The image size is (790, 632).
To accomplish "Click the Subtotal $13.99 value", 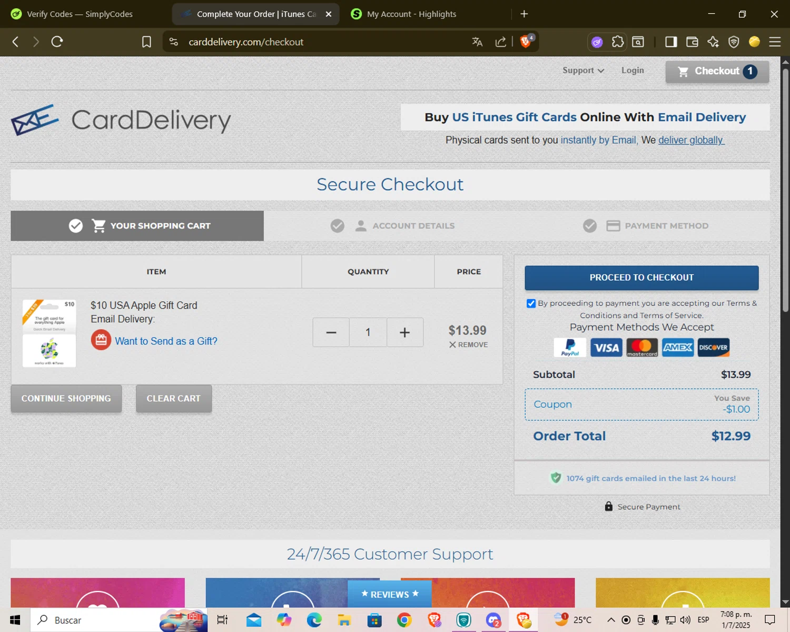I will tap(736, 374).
